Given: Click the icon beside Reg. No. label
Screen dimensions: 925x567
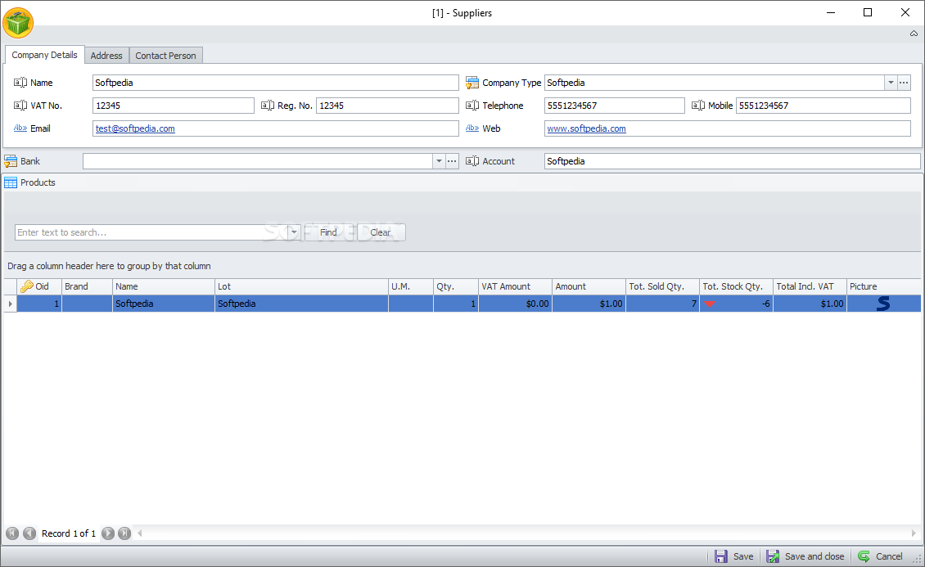Looking at the screenshot, I should click(x=267, y=106).
